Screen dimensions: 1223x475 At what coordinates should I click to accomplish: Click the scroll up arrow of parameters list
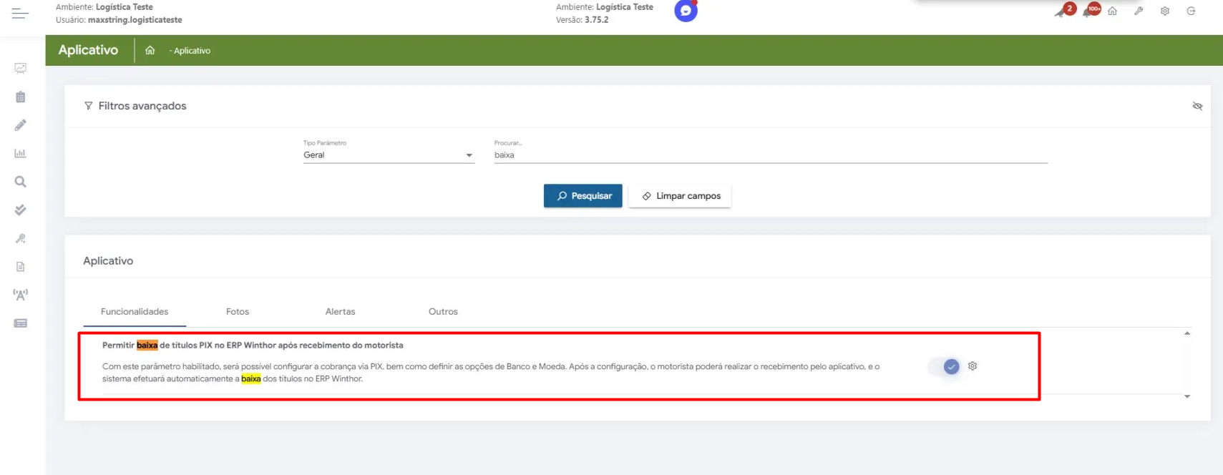point(1187,333)
